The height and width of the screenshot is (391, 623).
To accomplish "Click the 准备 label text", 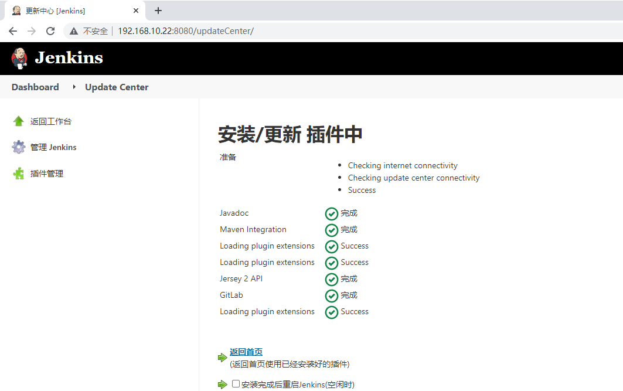I will [x=228, y=157].
